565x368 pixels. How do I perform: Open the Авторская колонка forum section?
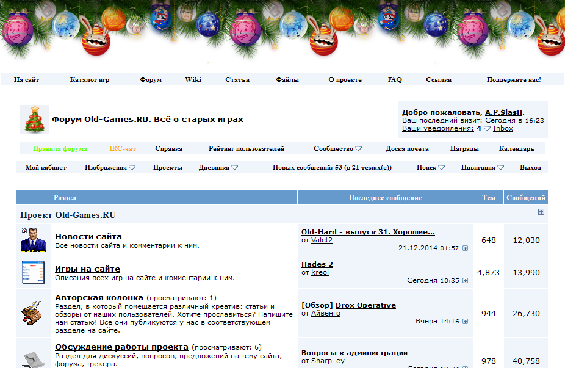pyautogui.click(x=99, y=298)
